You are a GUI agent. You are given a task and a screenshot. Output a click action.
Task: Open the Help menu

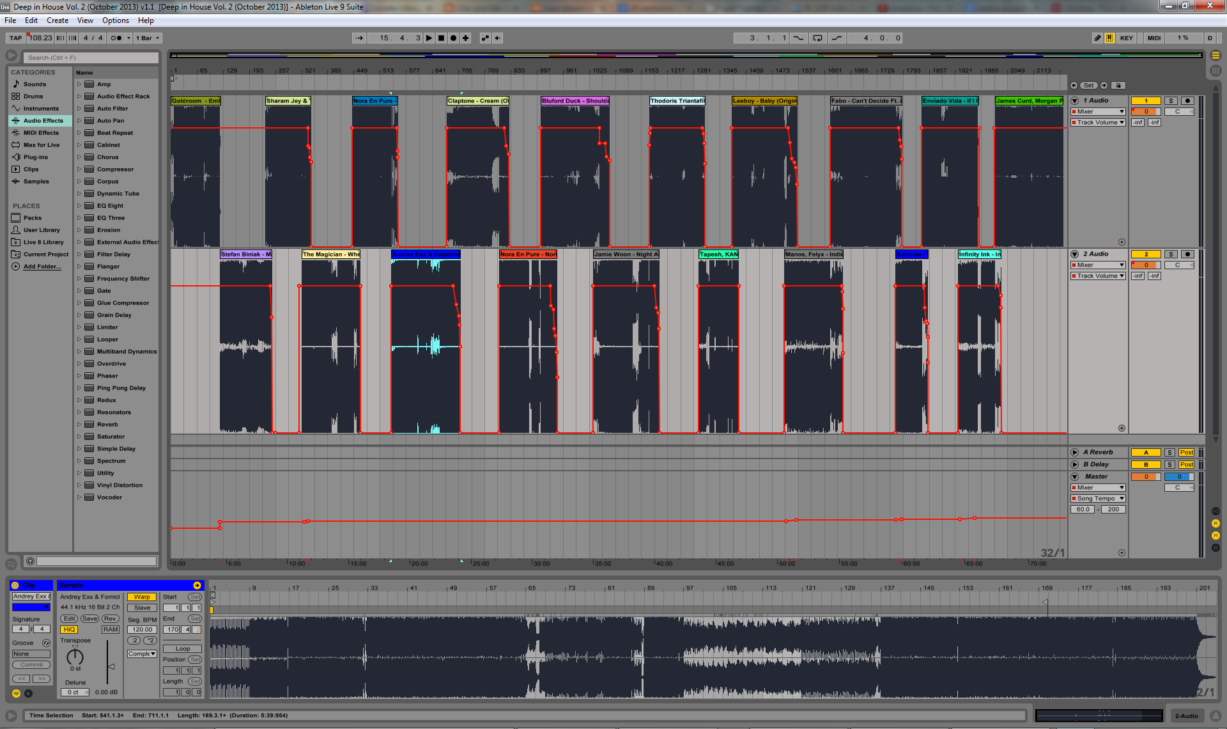tap(146, 20)
